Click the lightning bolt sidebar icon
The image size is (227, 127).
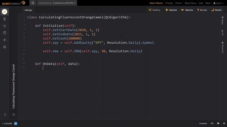point(5,40)
